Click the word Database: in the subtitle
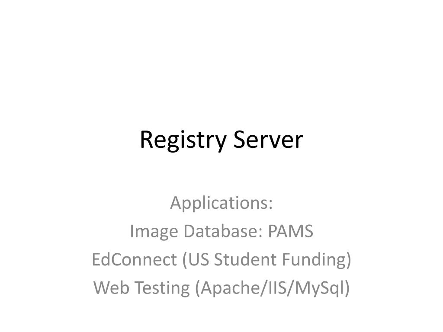Image resolution: width=443 pixels, height=332 pixels. [223, 231]
